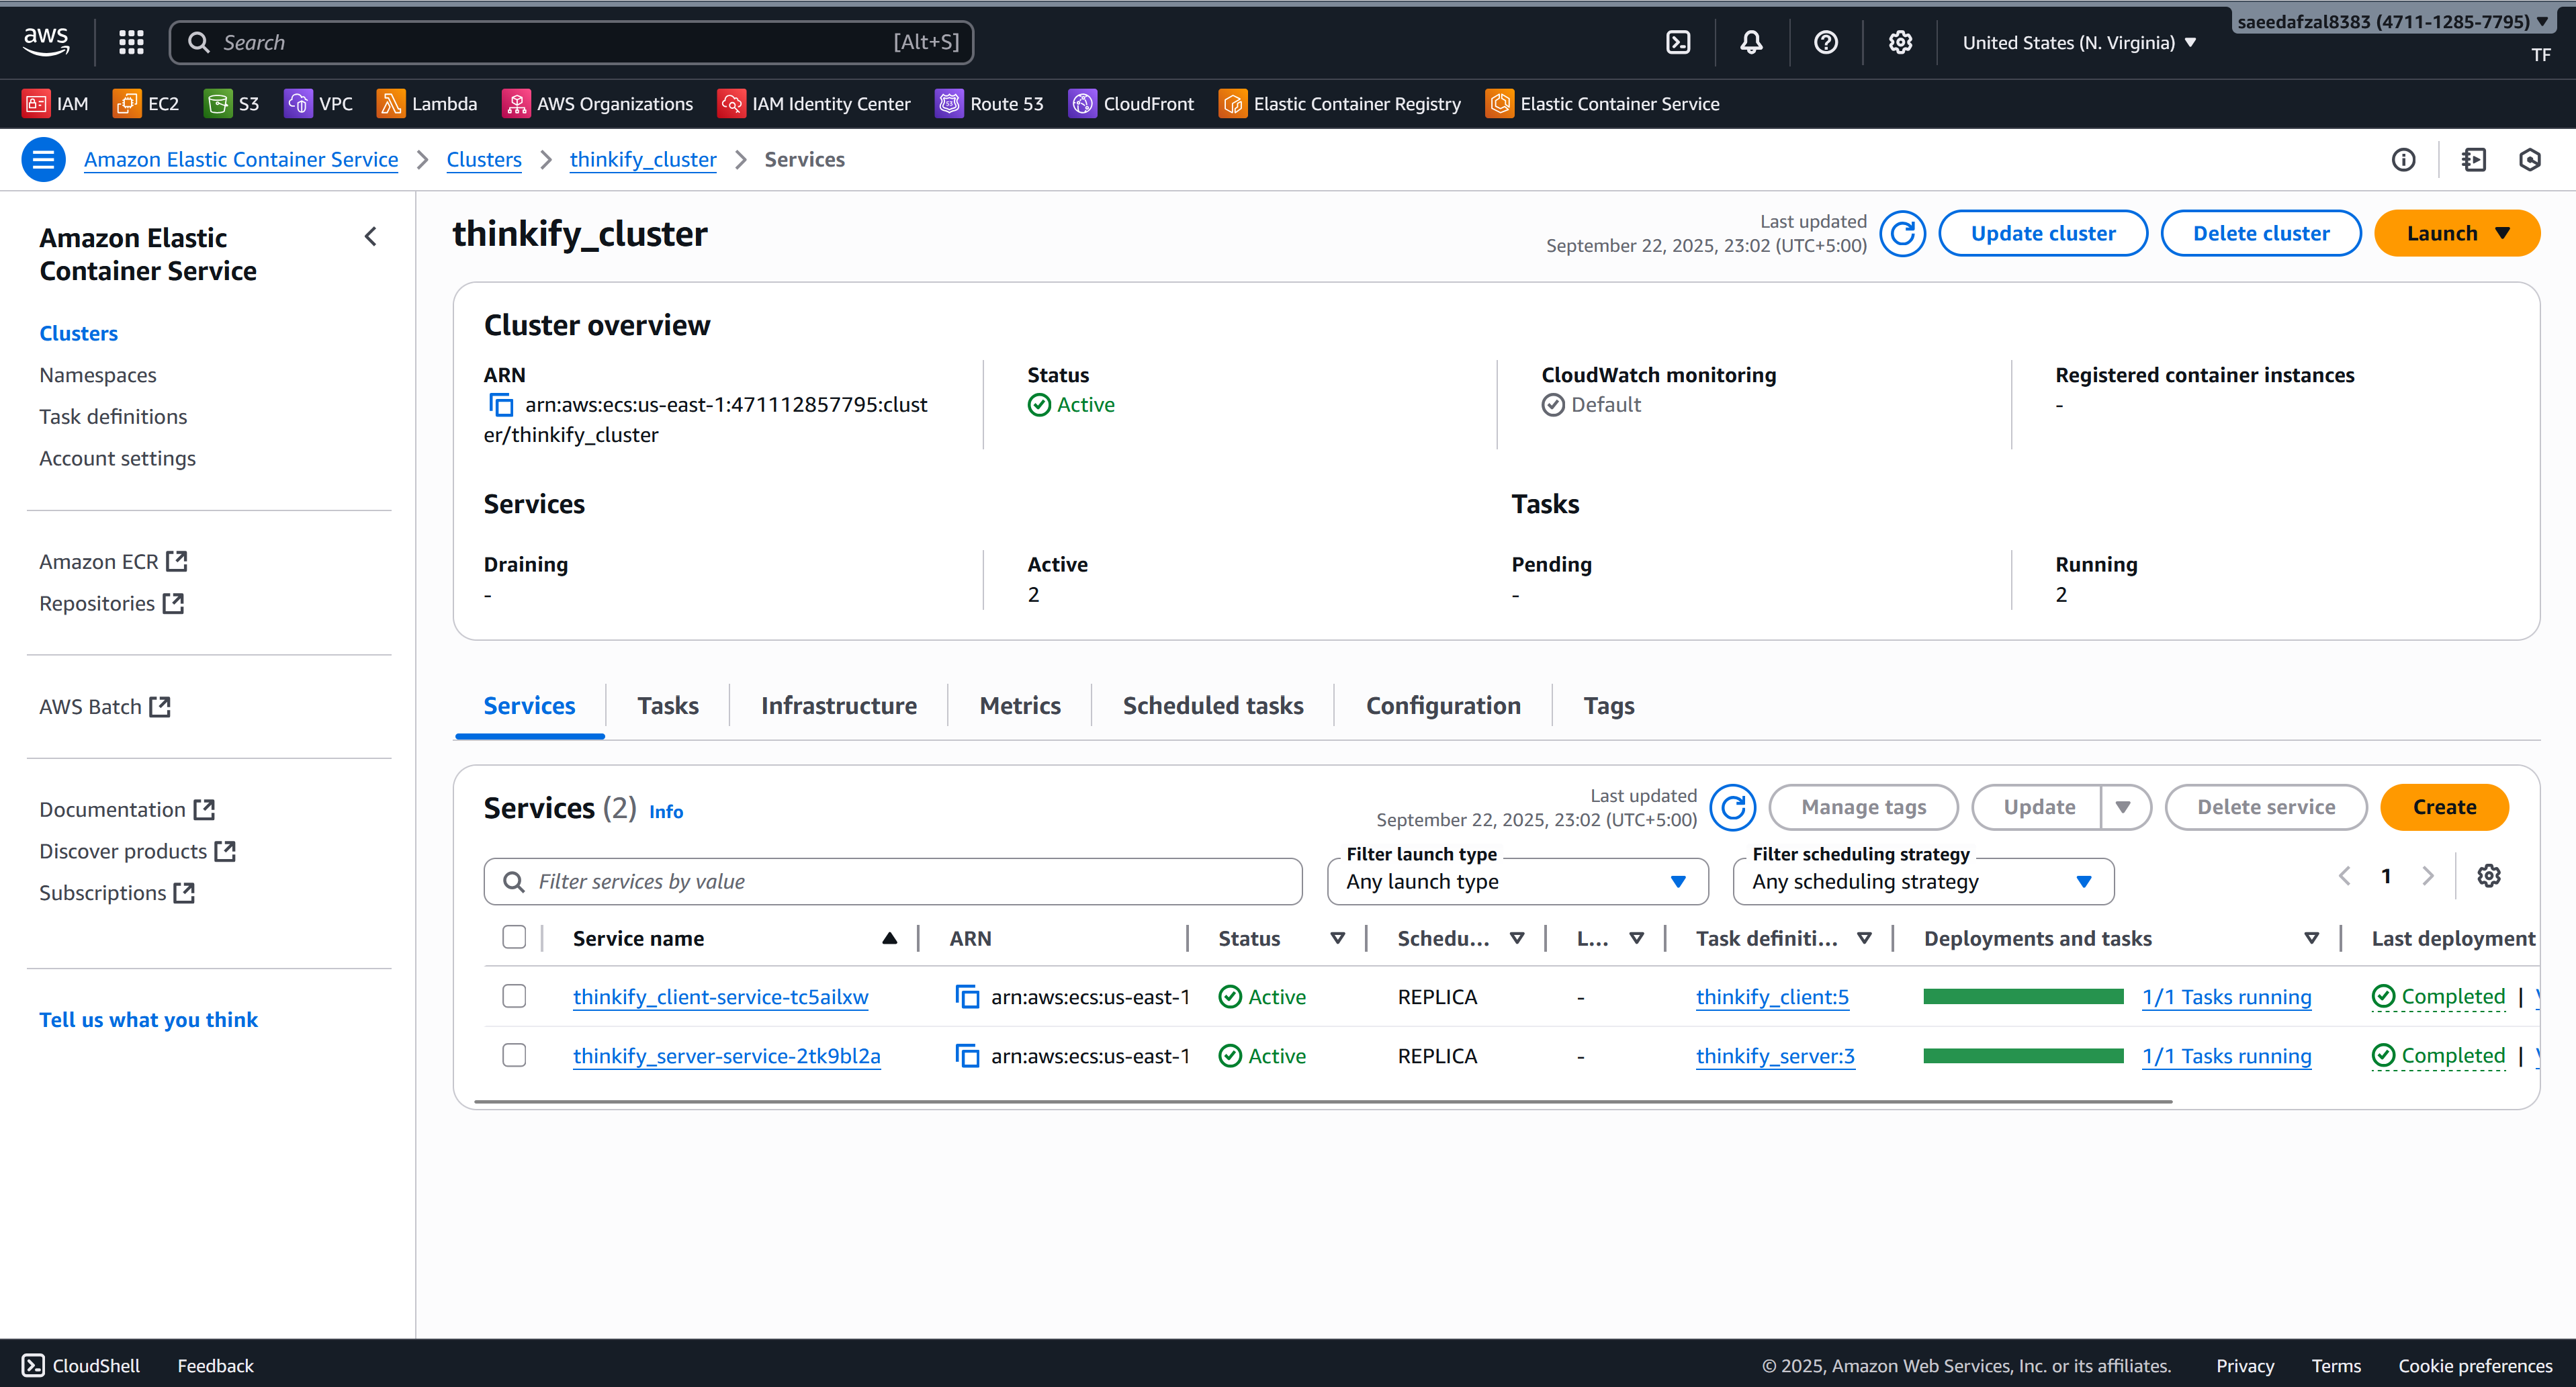Open the Filter scheduling strategy dropdown
Viewport: 2576px width, 1387px height.
(x=1922, y=882)
